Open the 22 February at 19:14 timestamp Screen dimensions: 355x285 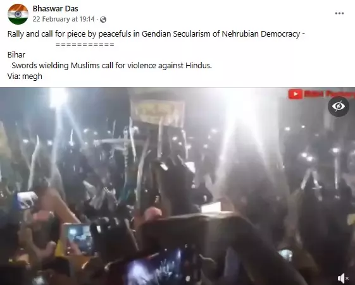click(63, 19)
